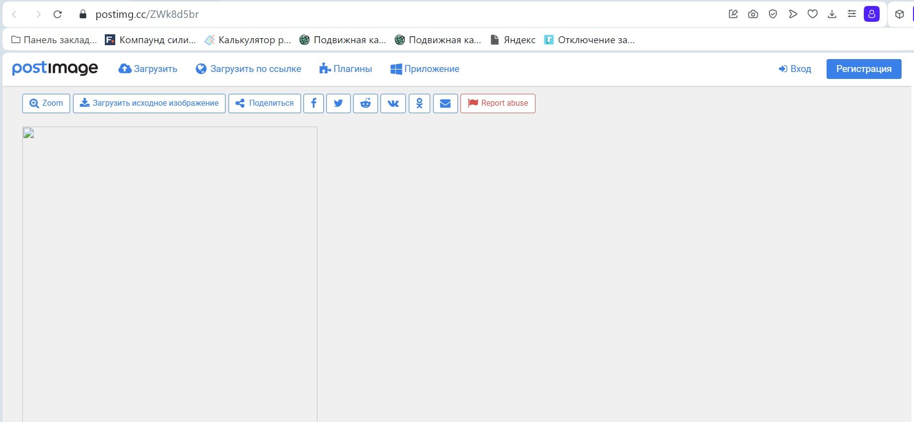914x422 pixels.
Task: Open browser downloads
Action: [832, 14]
